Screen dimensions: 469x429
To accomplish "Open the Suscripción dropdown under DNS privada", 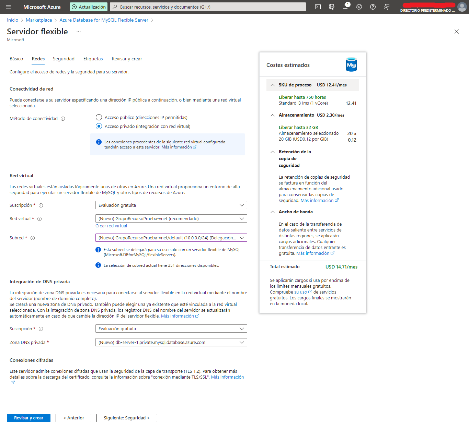I will 171,329.
